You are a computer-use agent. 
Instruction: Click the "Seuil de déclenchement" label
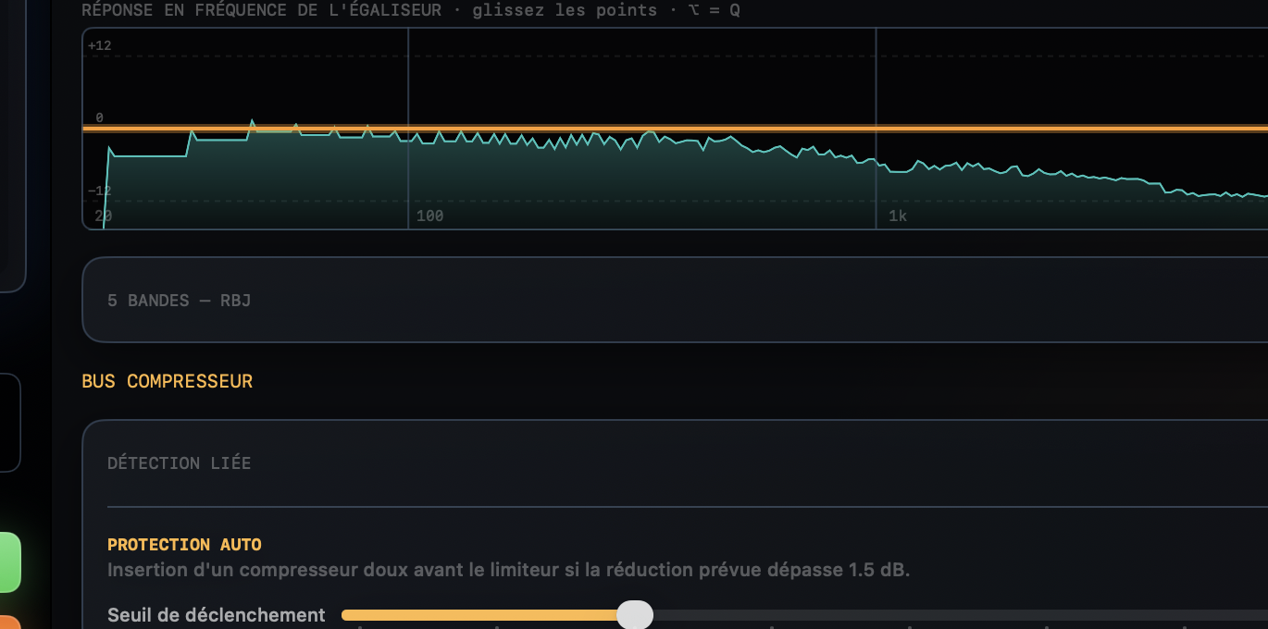click(216, 615)
